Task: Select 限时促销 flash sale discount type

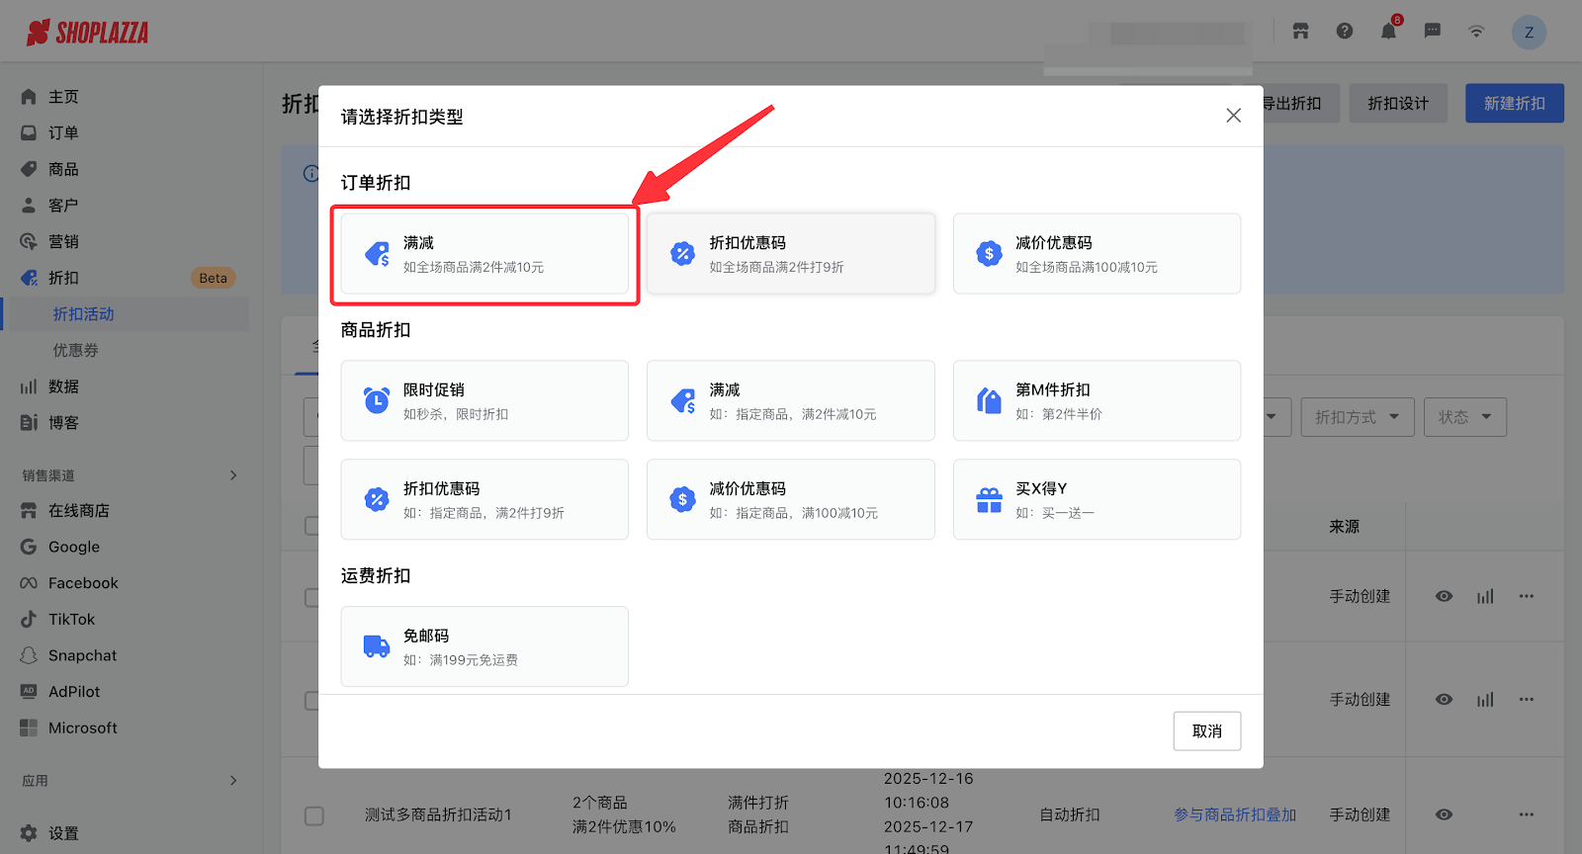Action: tap(484, 400)
